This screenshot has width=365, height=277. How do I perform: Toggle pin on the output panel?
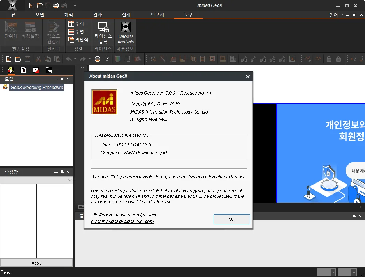354,216
